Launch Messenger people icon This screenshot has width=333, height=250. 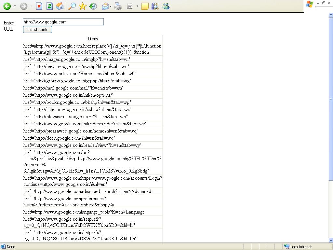point(166,6)
